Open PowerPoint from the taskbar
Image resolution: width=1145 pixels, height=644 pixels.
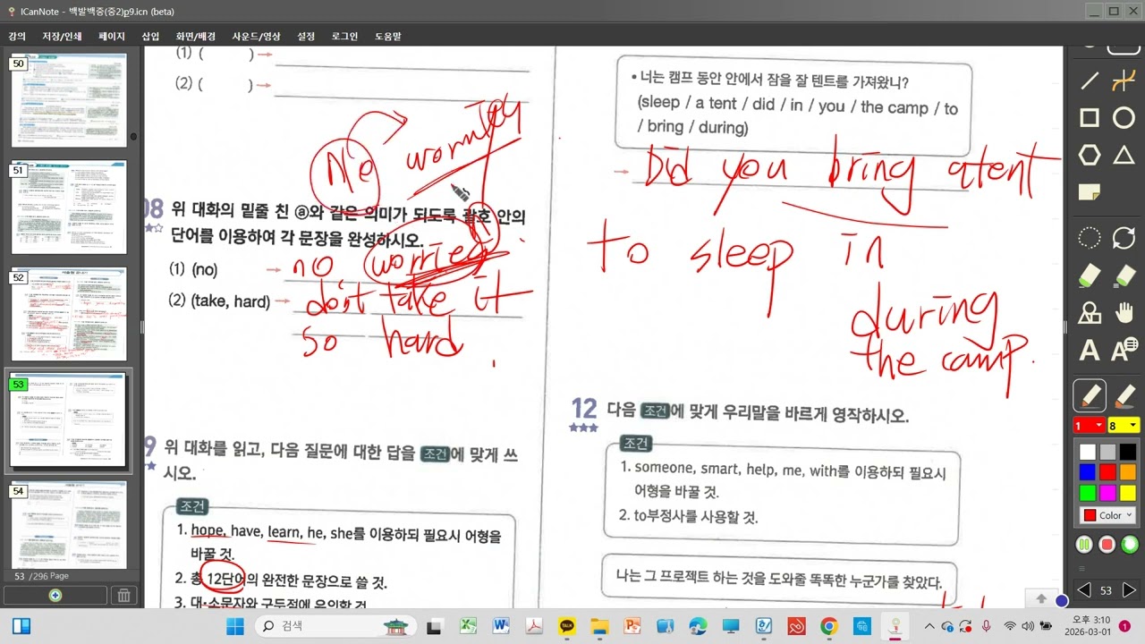click(632, 626)
